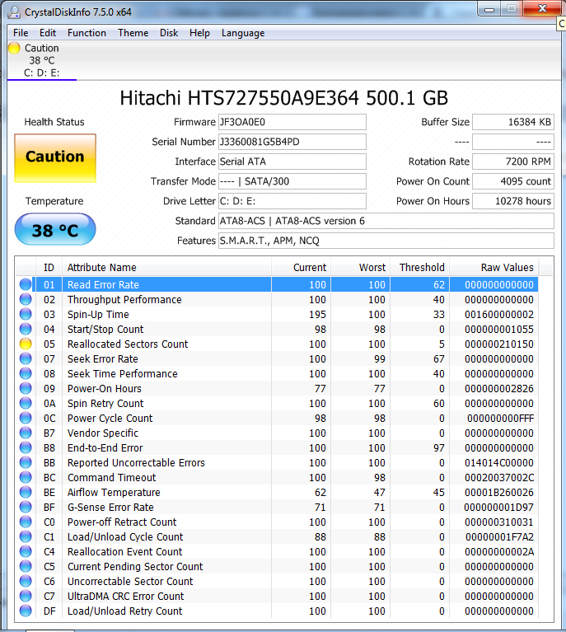
Task: Click the blue orb next to Airflow Temperature
Action: click(26, 493)
